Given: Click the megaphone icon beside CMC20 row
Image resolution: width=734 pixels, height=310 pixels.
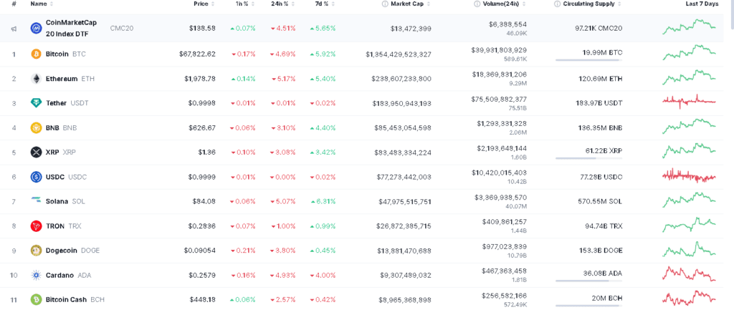Looking at the screenshot, I should click(14, 29).
